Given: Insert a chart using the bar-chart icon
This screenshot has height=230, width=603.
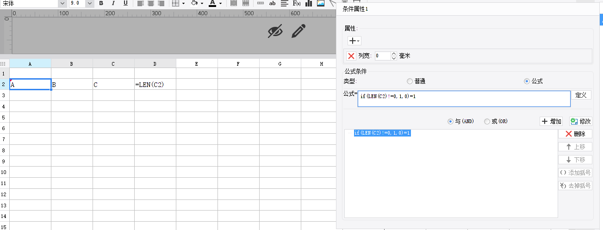Looking at the screenshot, I should click(x=309, y=3).
